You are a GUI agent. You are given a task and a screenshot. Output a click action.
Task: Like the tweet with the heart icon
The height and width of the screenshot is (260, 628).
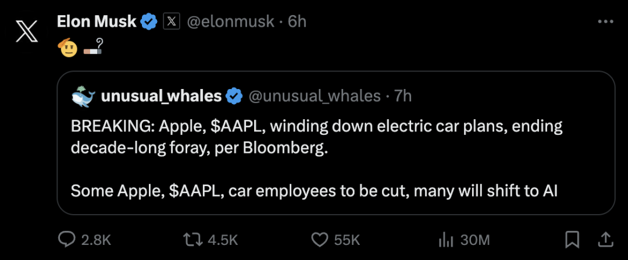click(319, 239)
